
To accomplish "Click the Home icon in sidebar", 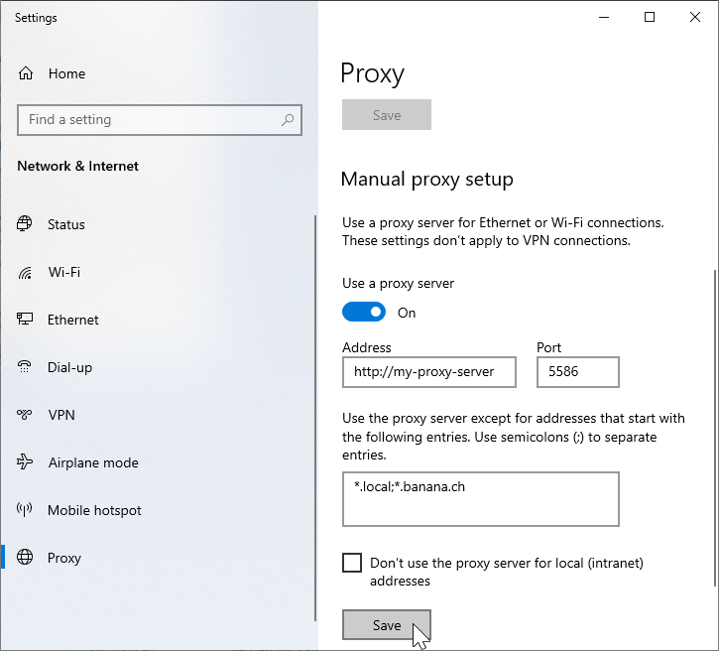I will click(x=26, y=73).
